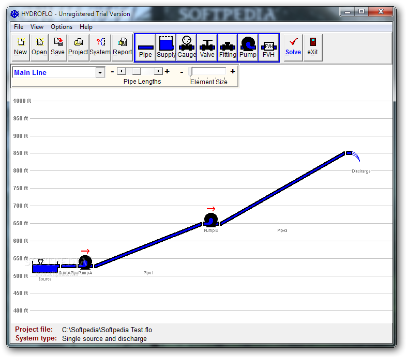Select the SuctAPipe suction pipe segment
Image resolution: width=407 pixels, height=358 pixels.
69,266
